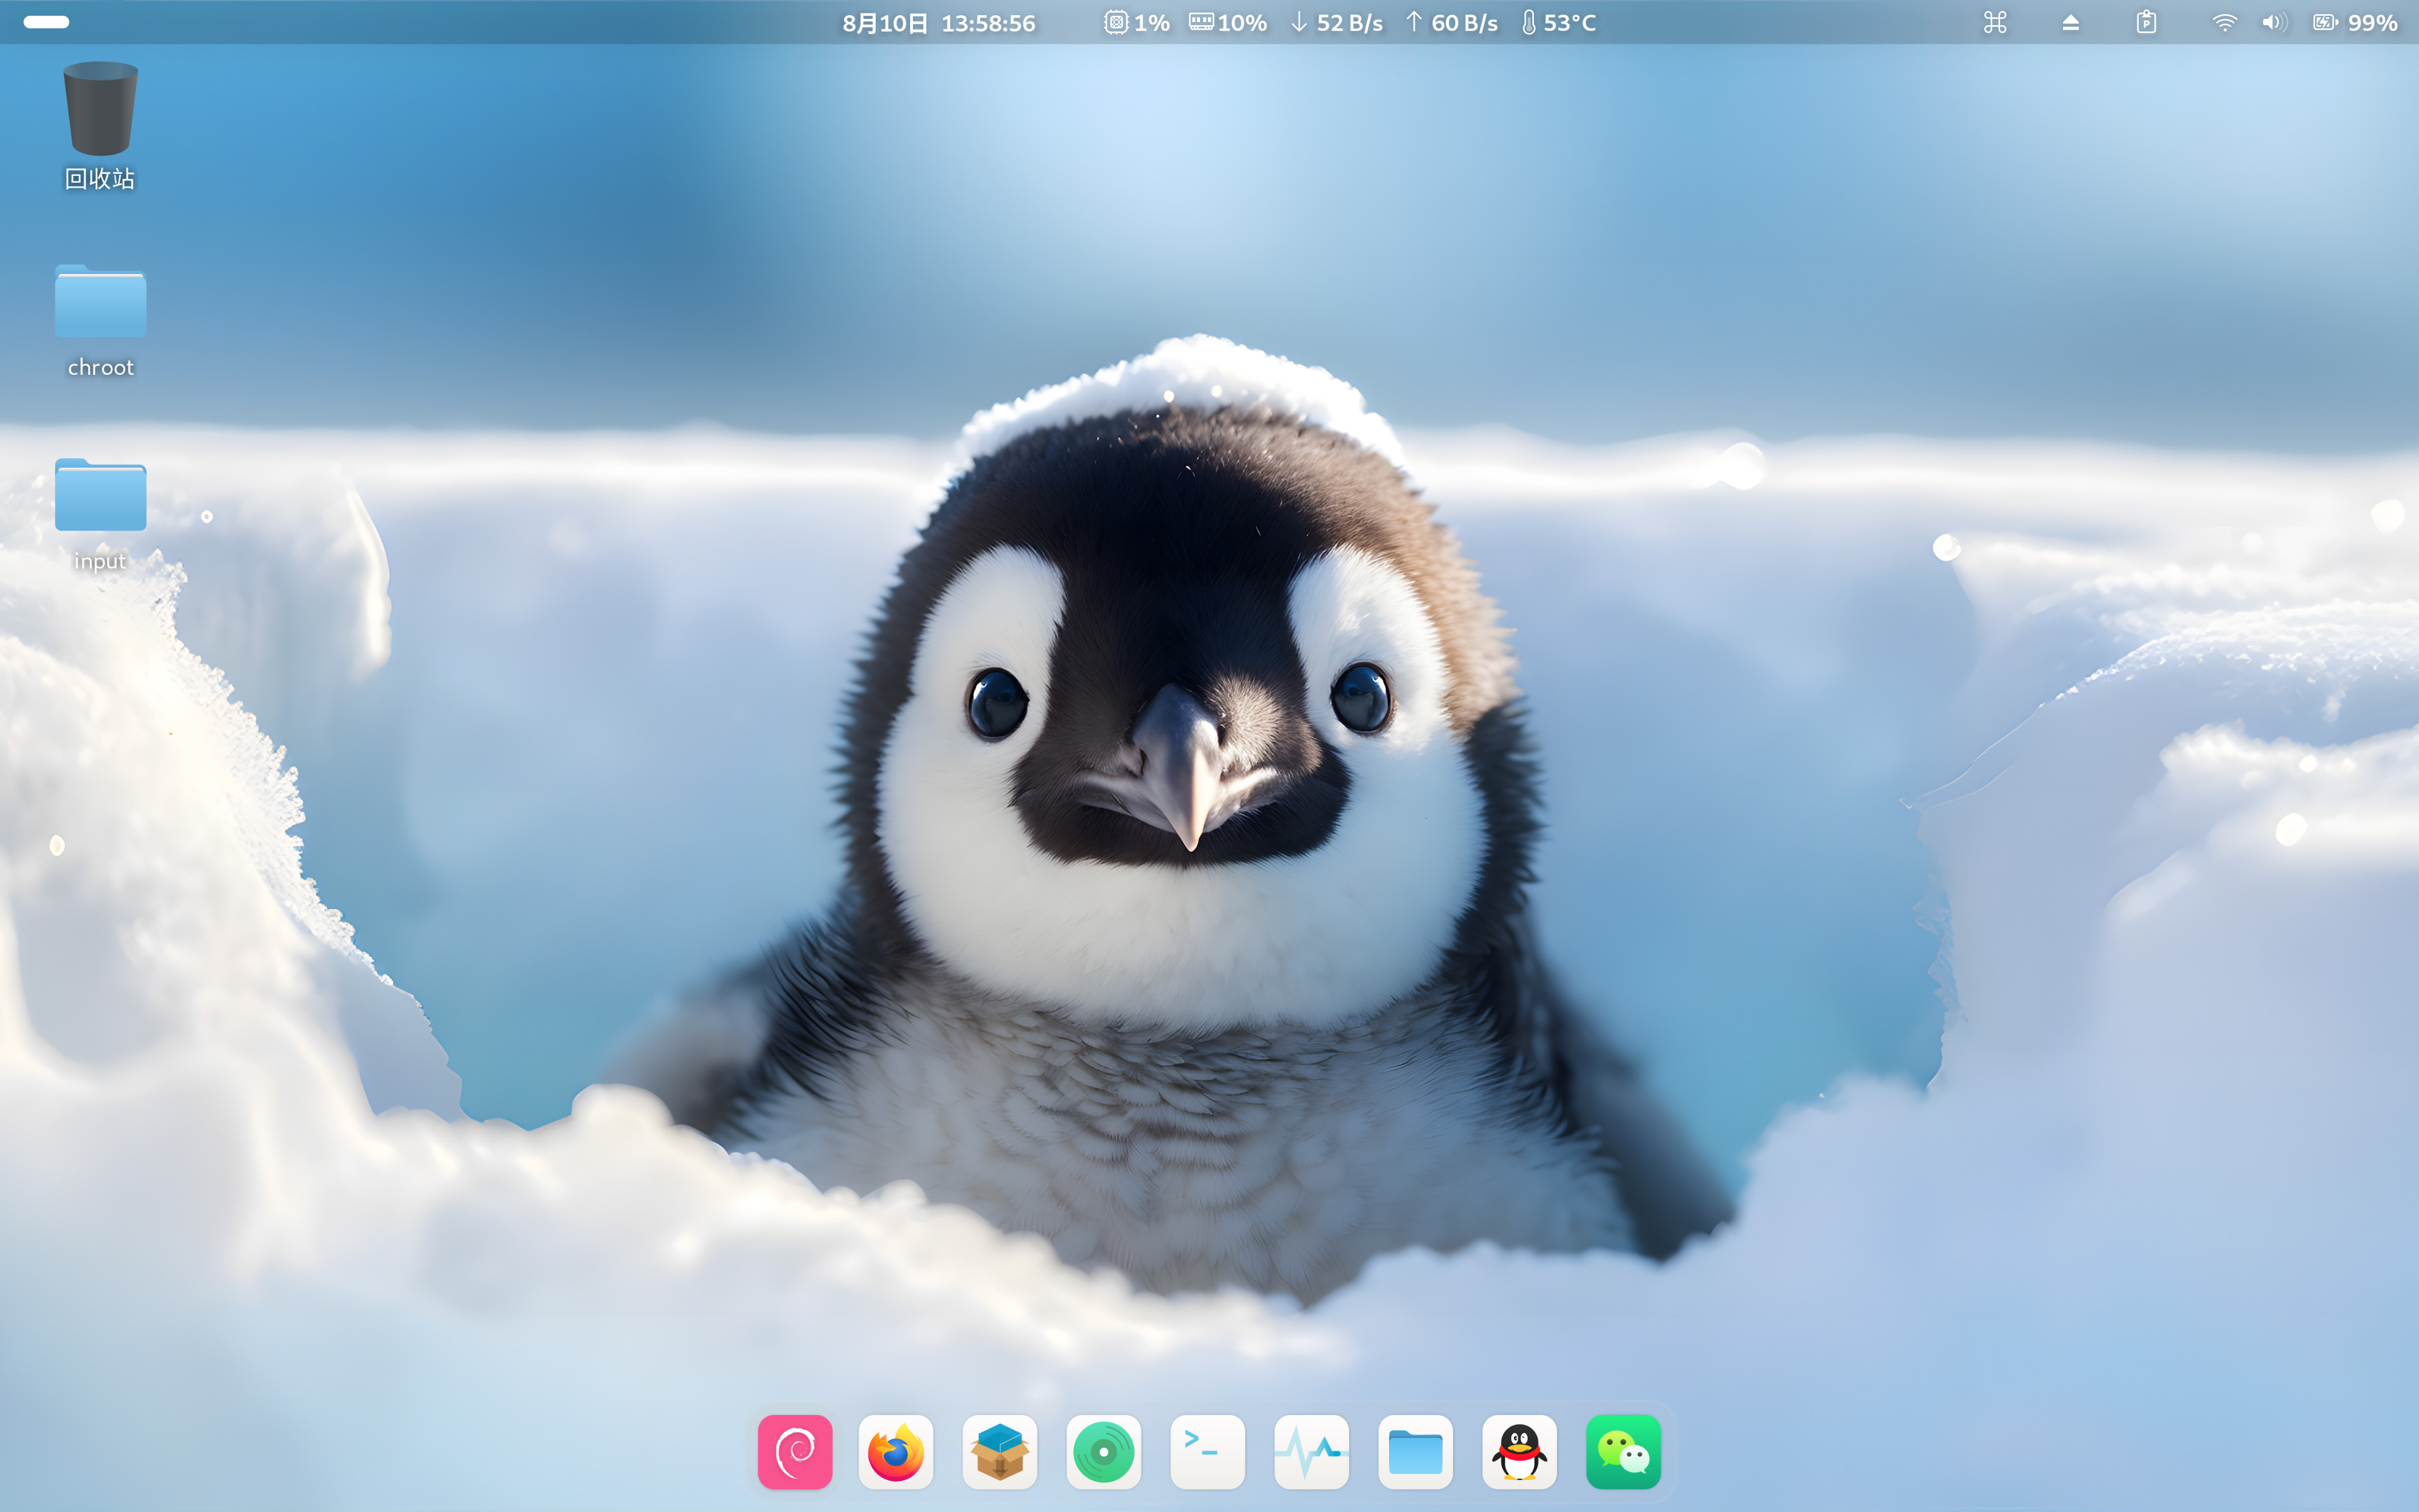Image resolution: width=2419 pixels, height=1512 pixels.
Task: Open the battery 99% indicator
Action: [2355, 22]
